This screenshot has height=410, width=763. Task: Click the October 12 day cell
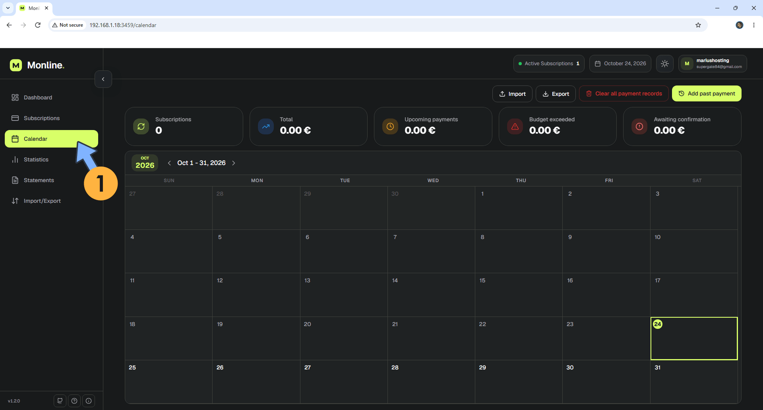click(x=256, y=295)
